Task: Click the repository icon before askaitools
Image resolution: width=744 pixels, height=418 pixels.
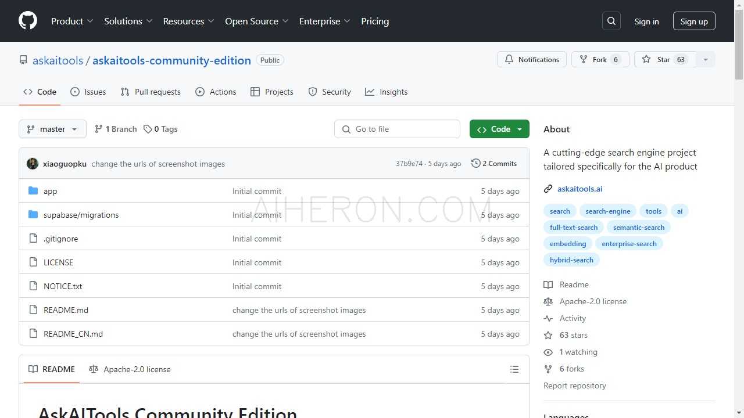Action: tap(23, 60)
